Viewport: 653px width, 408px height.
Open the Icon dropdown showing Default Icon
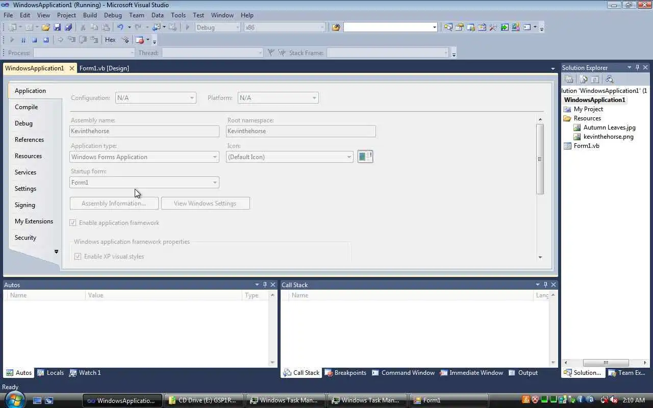click(289, 157)
